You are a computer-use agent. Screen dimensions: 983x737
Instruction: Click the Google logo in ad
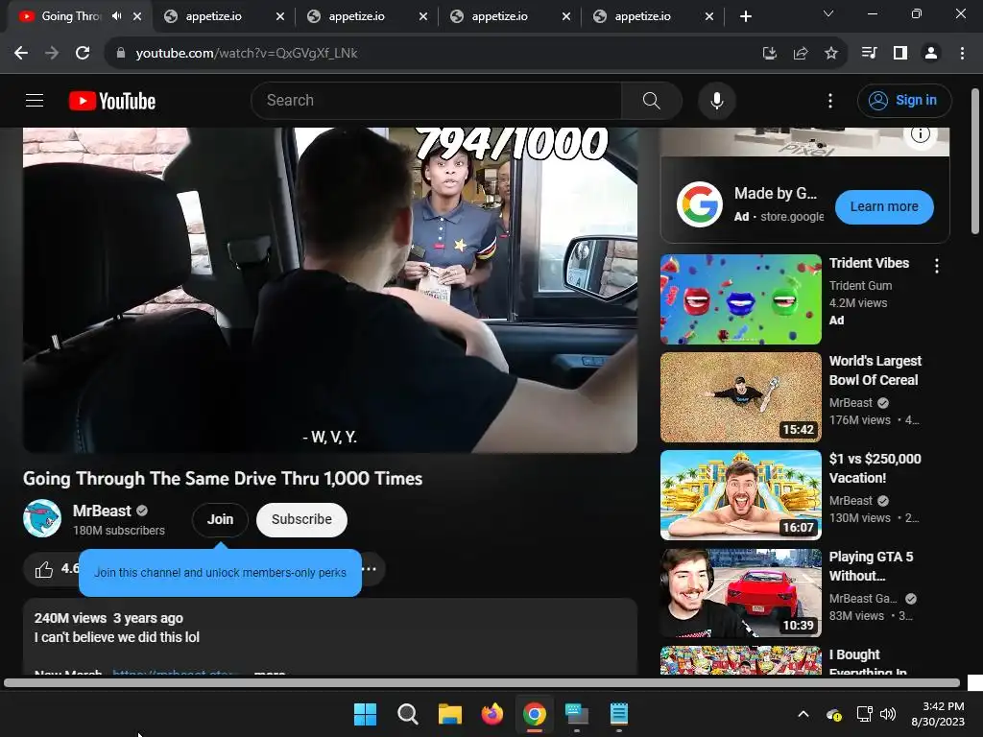700,204
